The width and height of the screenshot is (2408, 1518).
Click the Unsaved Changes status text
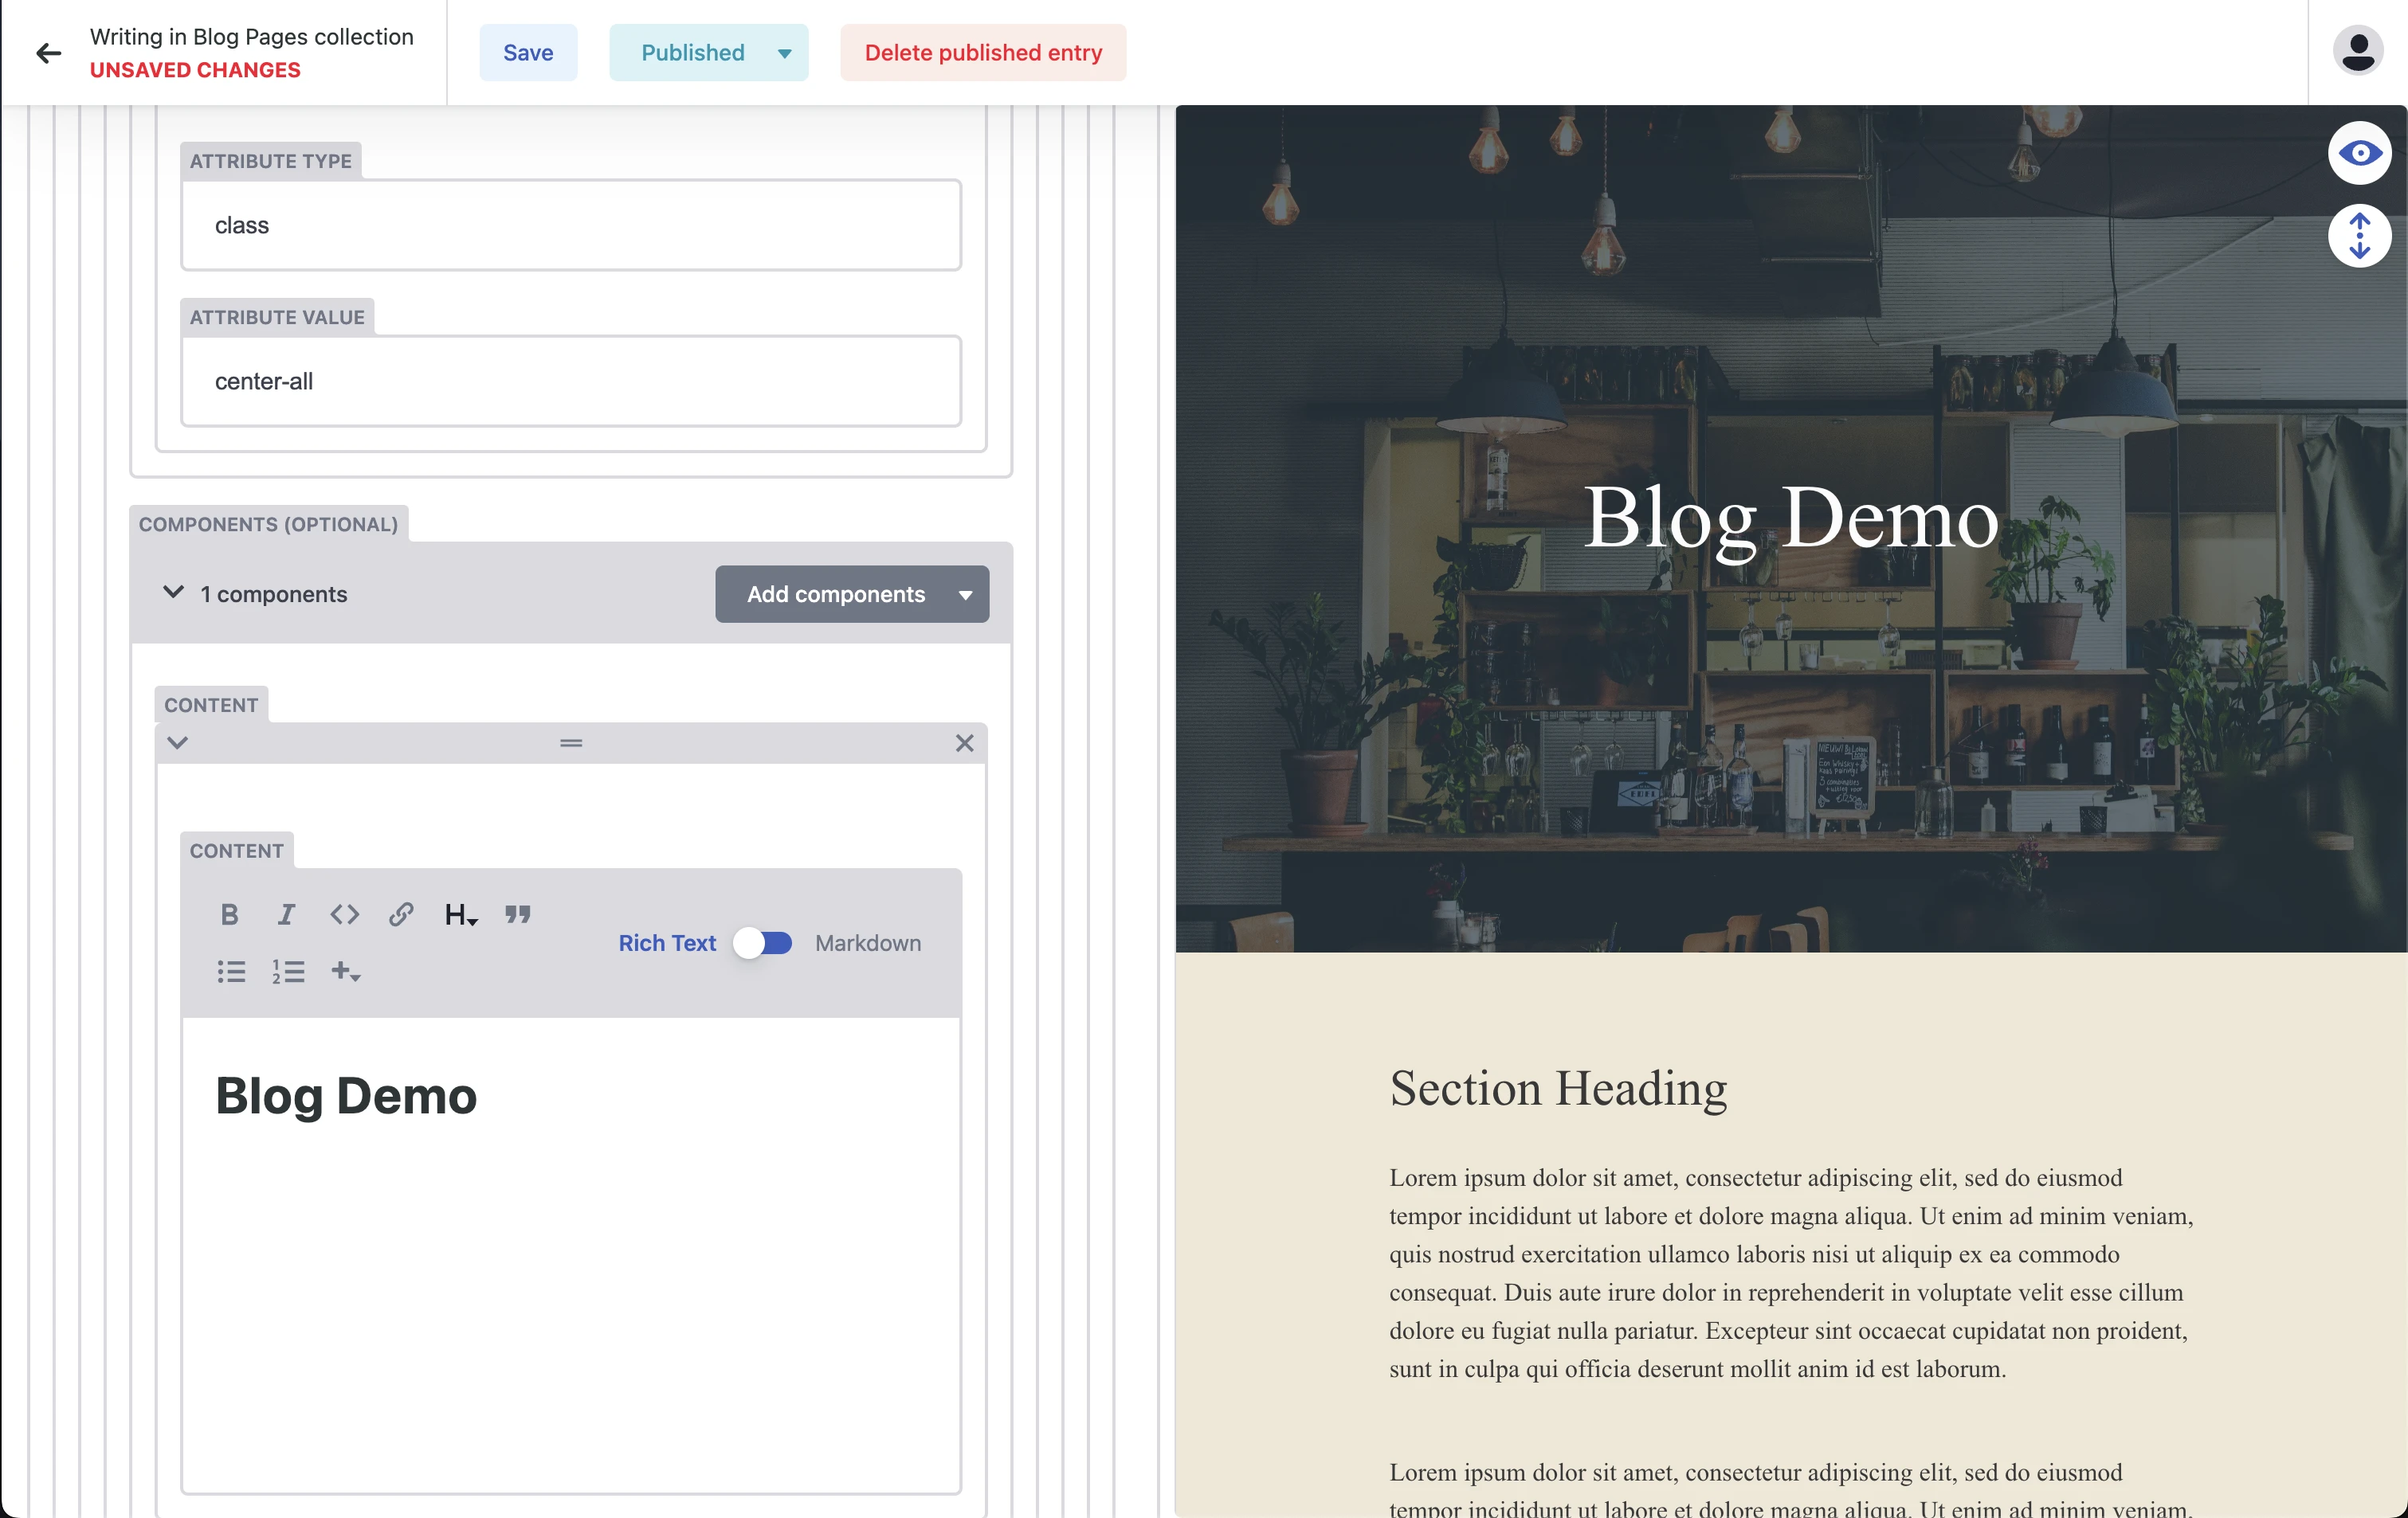[x=195, y=70]
